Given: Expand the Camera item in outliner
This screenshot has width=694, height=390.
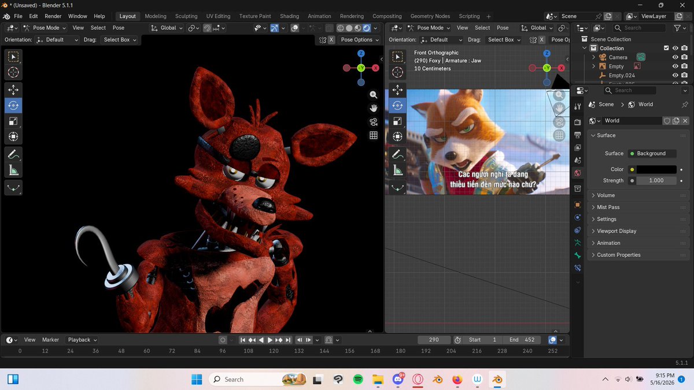Looking at the screenshot, I should (x=594, y=57).
